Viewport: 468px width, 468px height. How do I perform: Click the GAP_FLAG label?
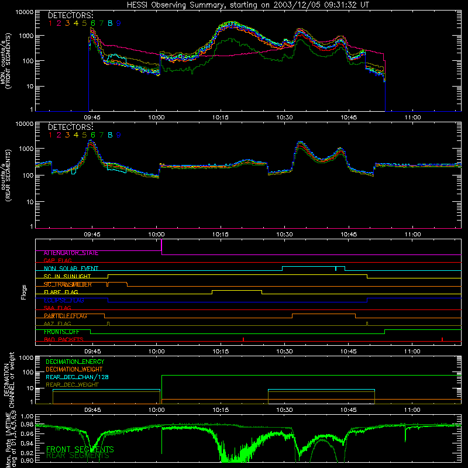[x=57, y=260]
